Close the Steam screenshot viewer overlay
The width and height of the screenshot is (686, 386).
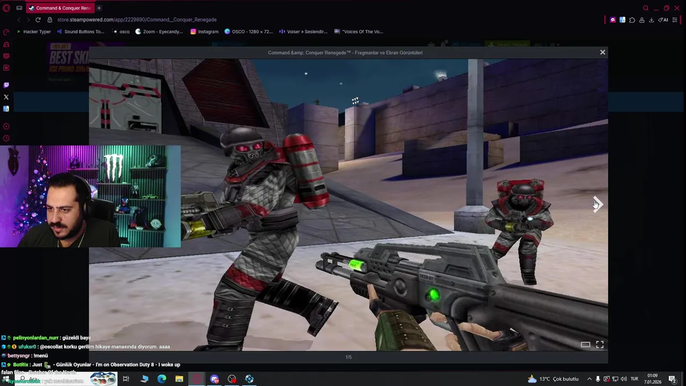pyautogui.click(x=602, y=52)
